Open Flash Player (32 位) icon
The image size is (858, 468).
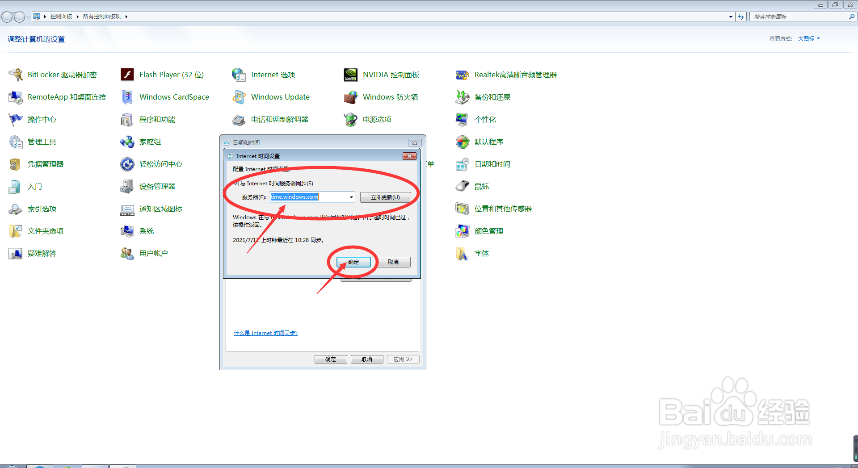[x=127, y=75]
